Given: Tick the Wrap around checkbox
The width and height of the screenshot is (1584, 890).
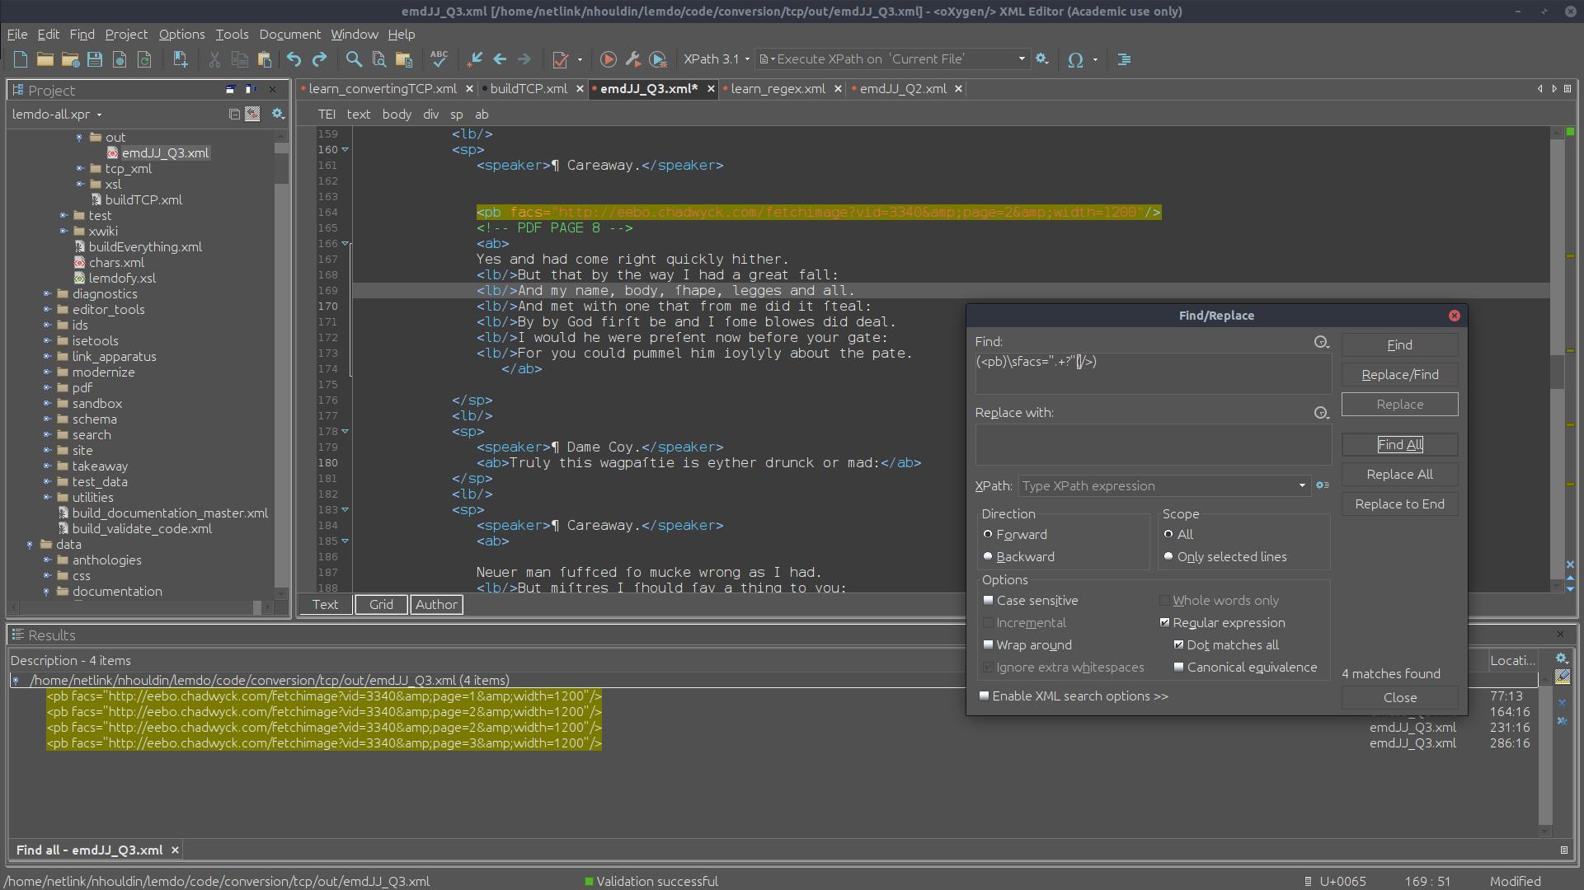Looking at the screenshot, I should [989, 645].
